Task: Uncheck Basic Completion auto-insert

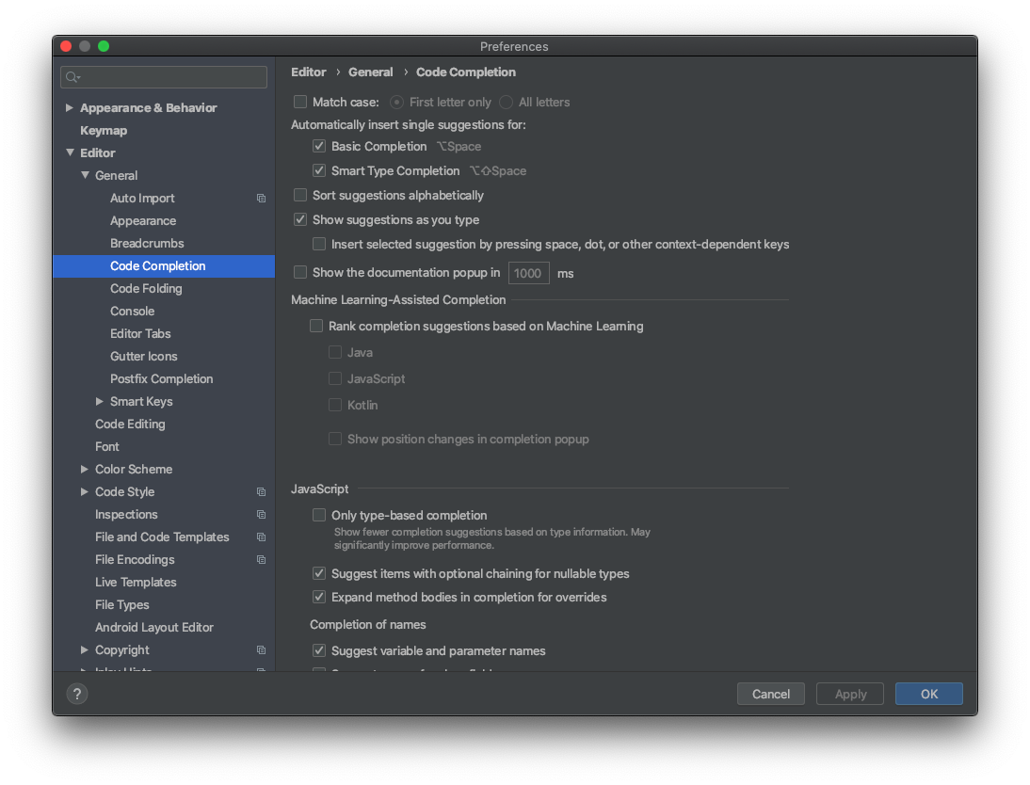Action: [x=319, y=146]
